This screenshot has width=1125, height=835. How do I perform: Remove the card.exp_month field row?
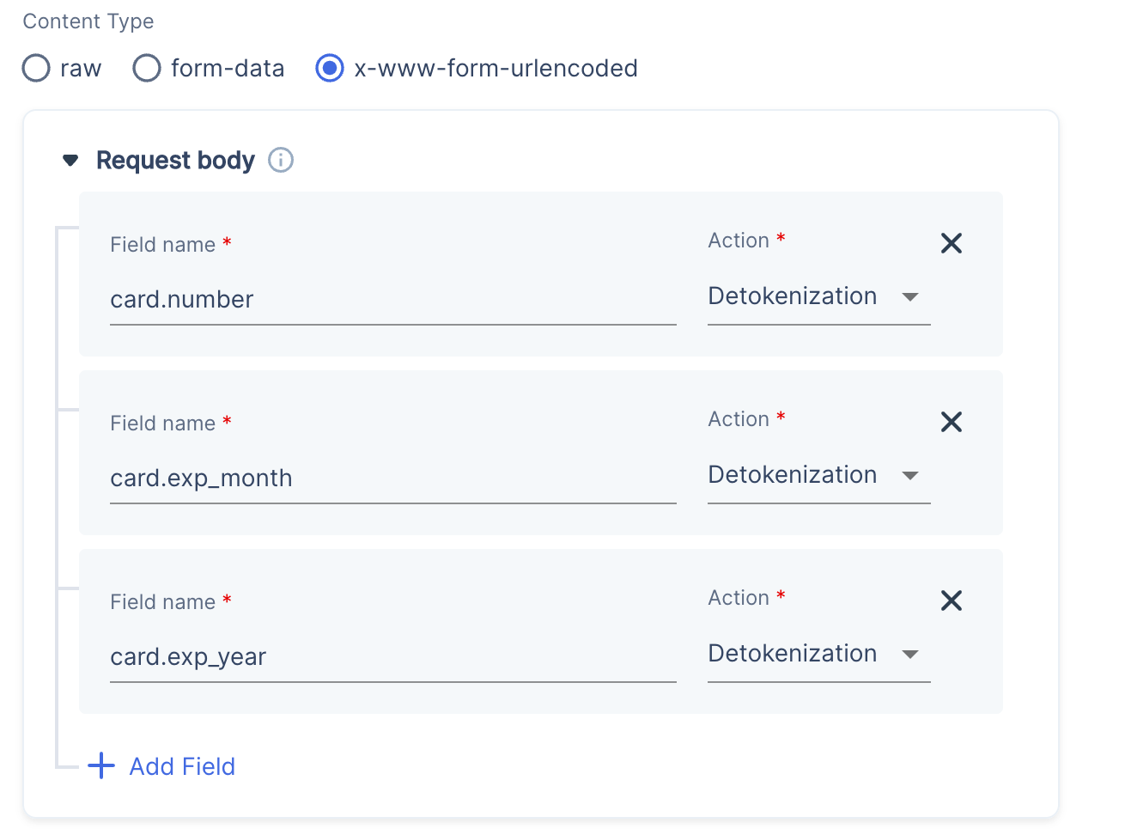(x=952, y=422)
